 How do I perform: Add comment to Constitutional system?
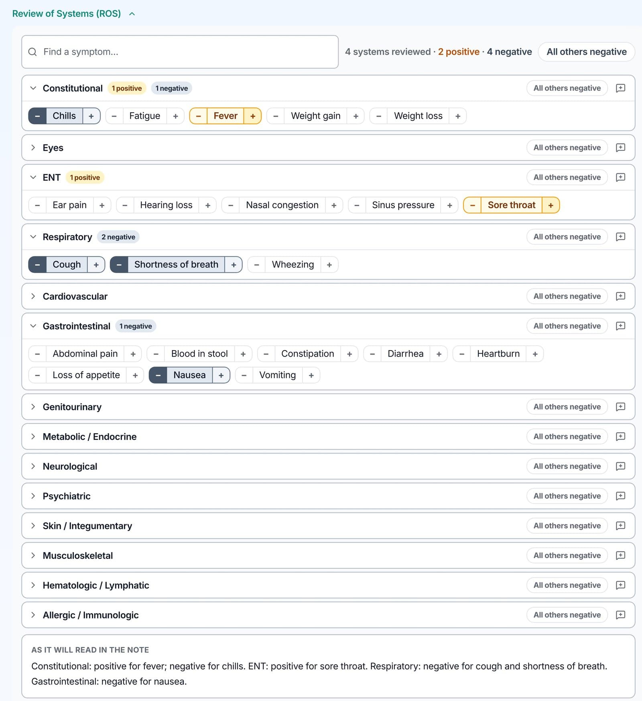pos(620,88)
